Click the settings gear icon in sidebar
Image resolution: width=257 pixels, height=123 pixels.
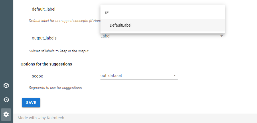pyautogui.click(x=6, y=114)
